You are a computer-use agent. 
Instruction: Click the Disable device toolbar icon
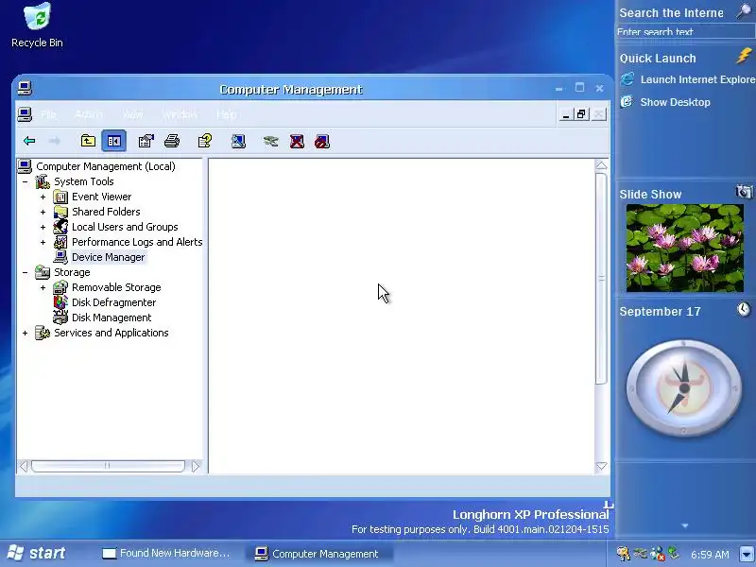322,141
